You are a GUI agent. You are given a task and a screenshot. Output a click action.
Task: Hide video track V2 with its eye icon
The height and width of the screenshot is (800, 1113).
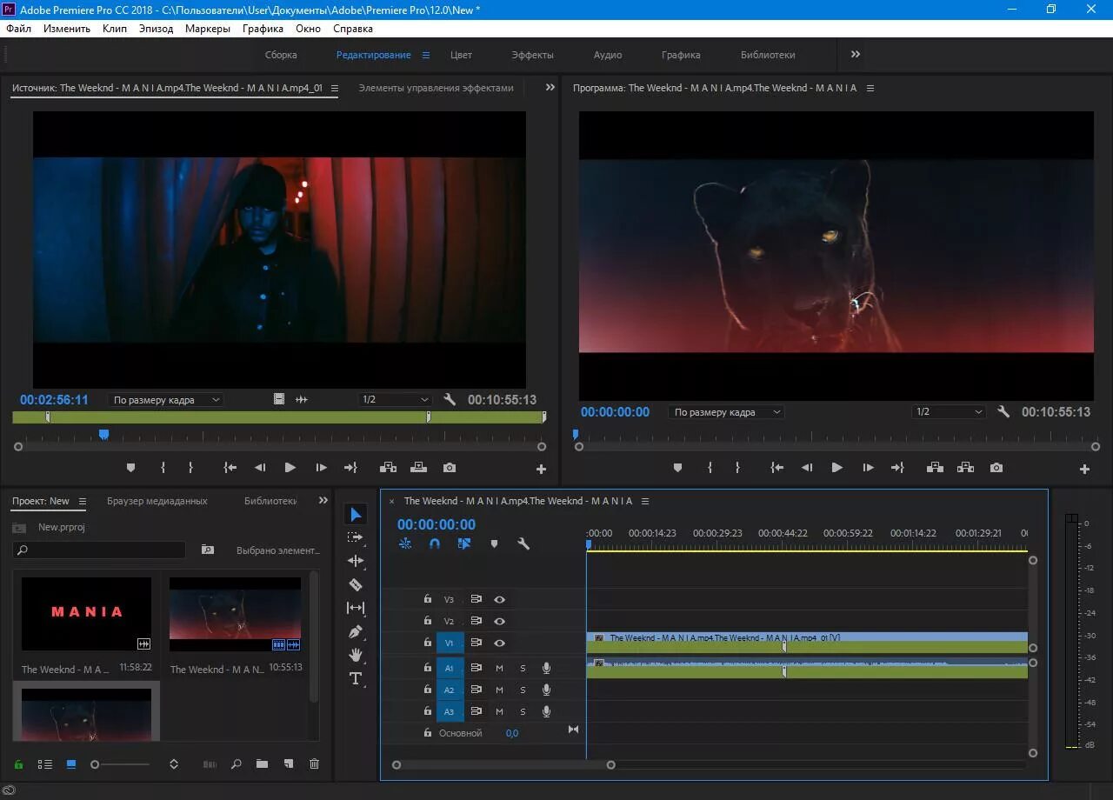click(x=498, y=621)
